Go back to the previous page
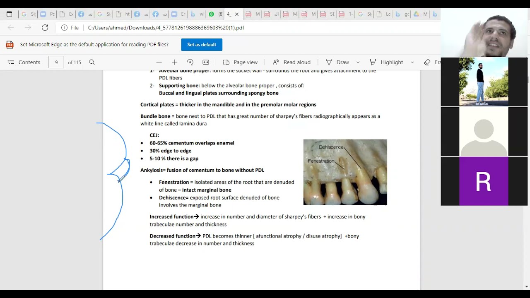Image resolution: width=530 pixels, height=298 pixels. coord(11,28)
